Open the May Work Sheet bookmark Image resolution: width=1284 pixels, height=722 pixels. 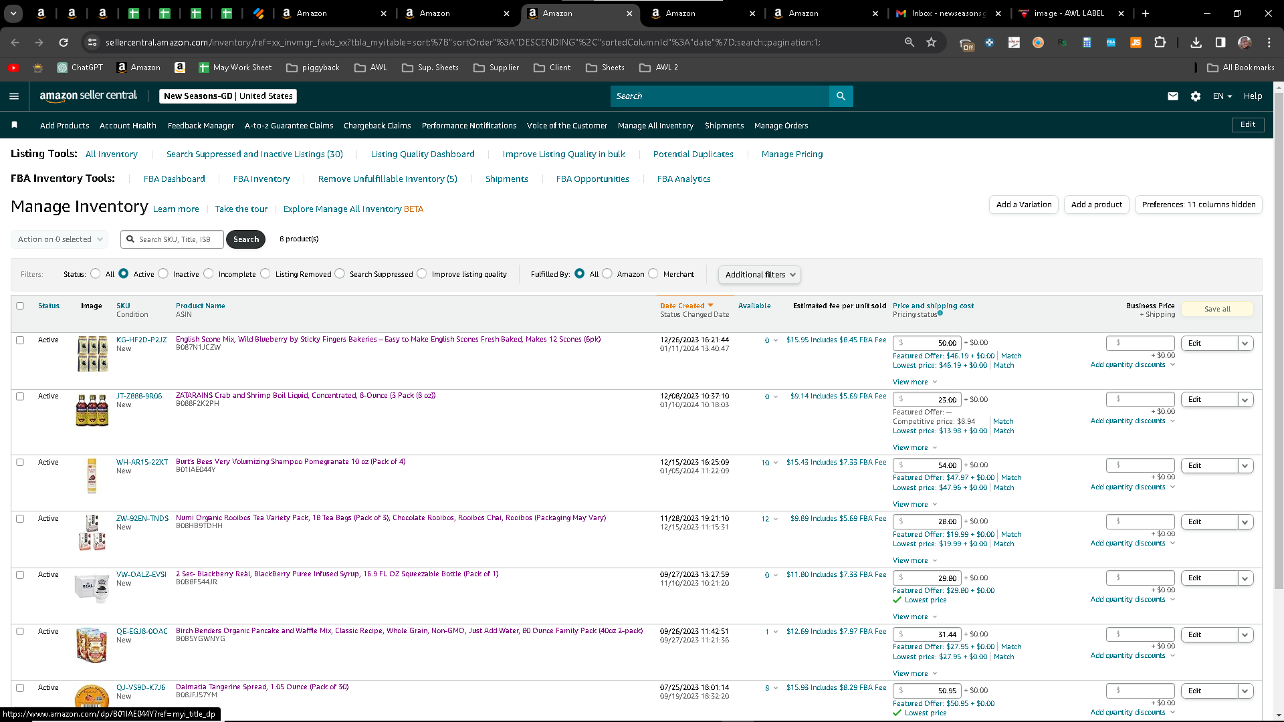tap(235, 68)
